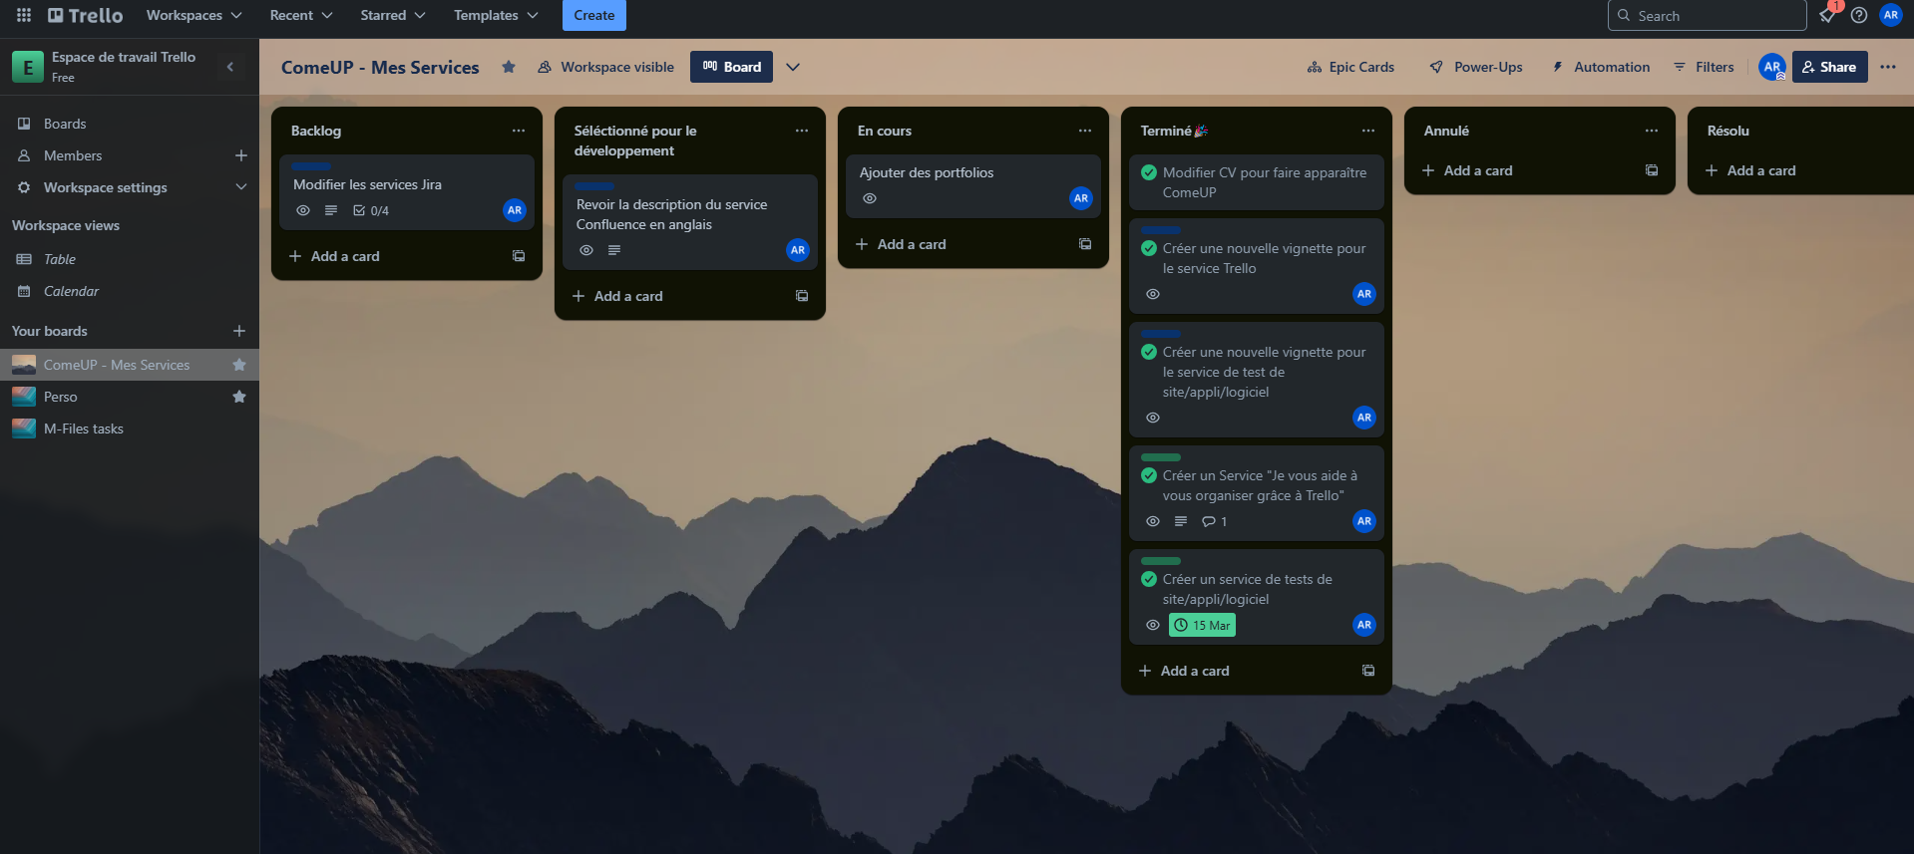Click the AR board member avatar beside Share
This screenshot has width=1914, height=854.
(x=1772, y=67)
